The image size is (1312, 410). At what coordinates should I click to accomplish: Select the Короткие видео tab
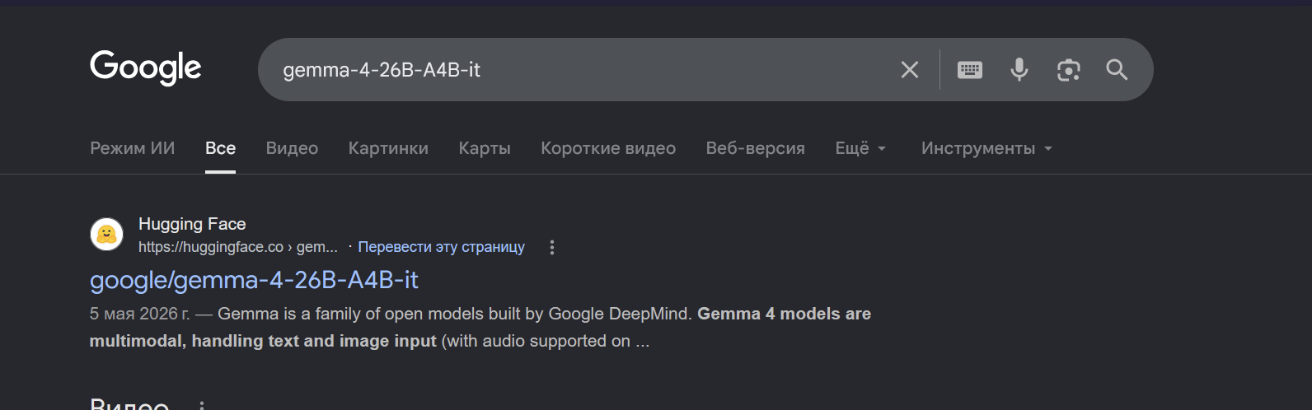click(x=608, y=148)
